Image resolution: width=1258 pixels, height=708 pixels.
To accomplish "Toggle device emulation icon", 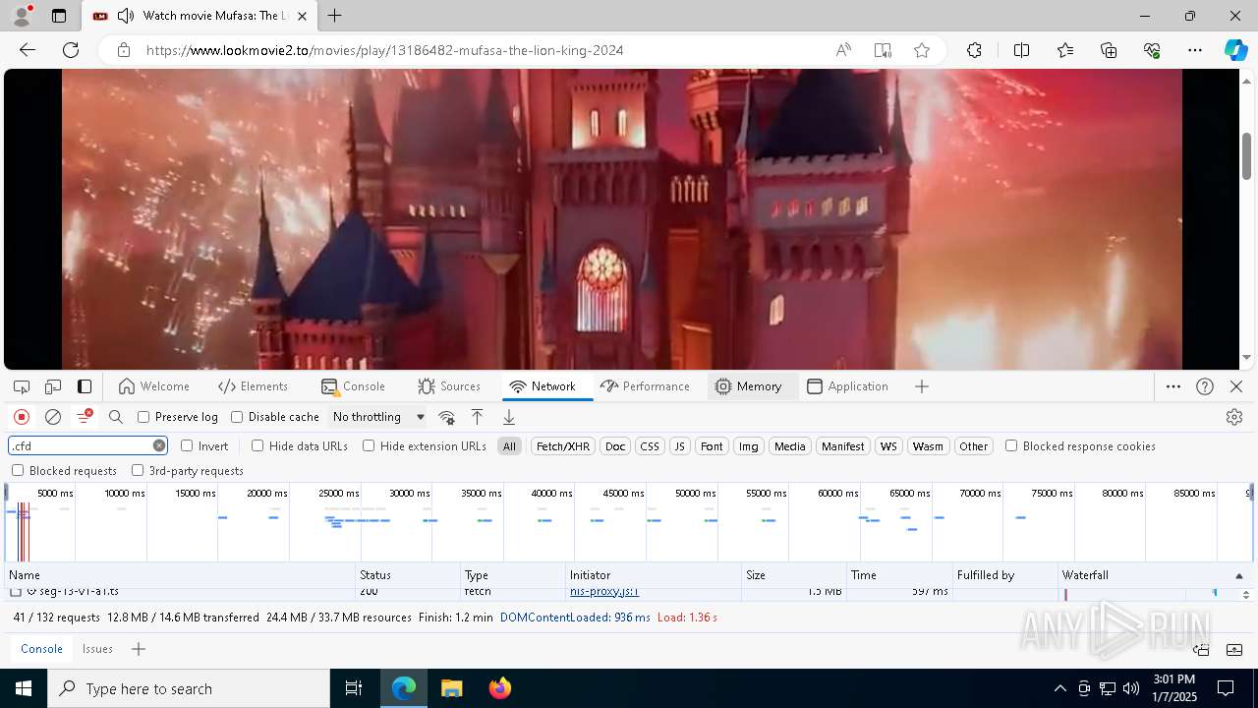I will [x=53, y=386].
